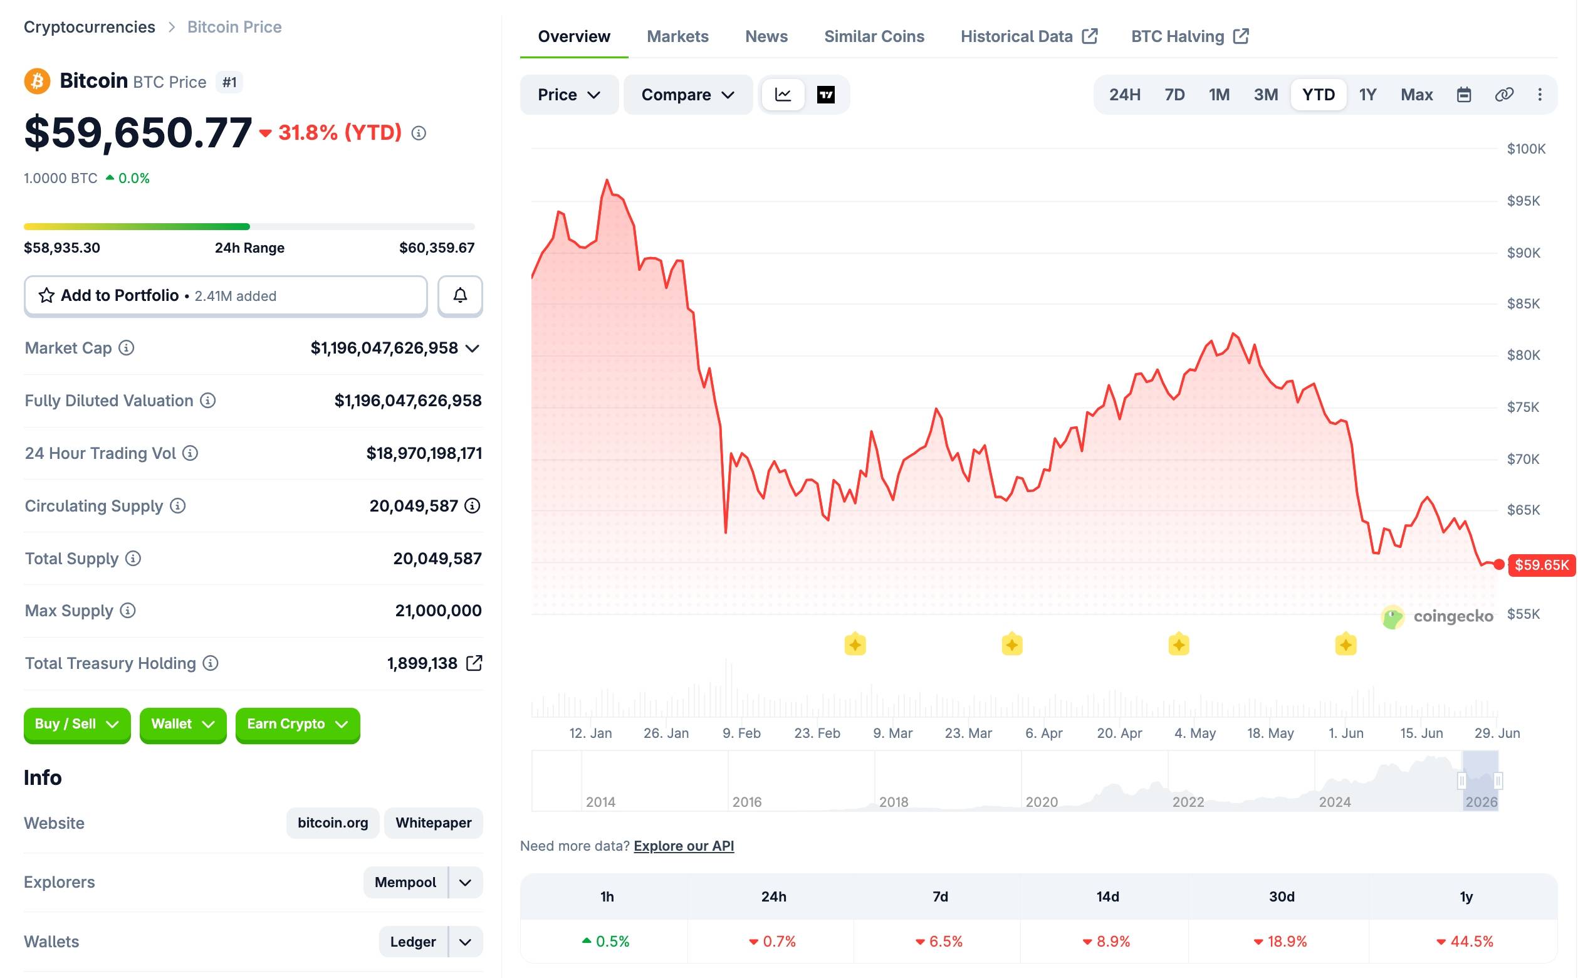
Task: Switch to the Overview tab
Action: [x=573, y=36]
